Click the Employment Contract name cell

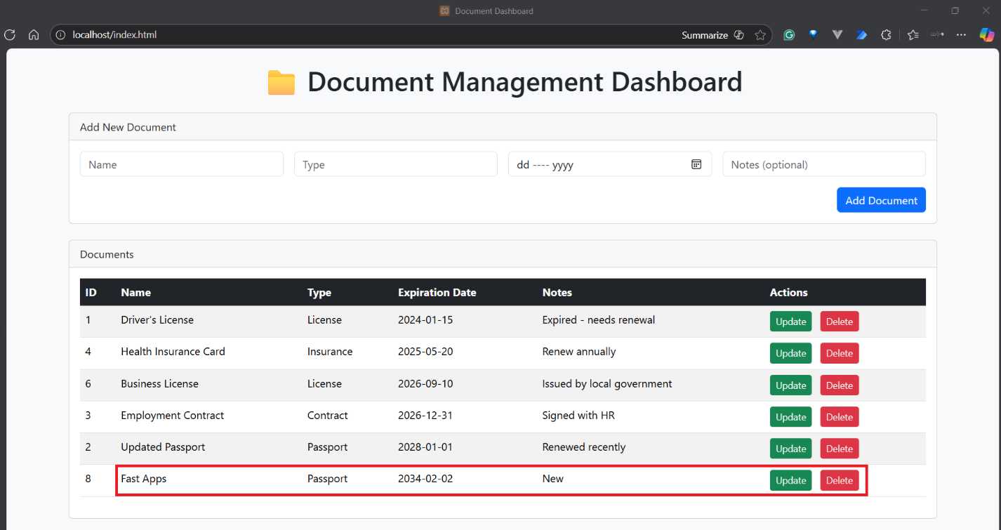pos(172,416)
